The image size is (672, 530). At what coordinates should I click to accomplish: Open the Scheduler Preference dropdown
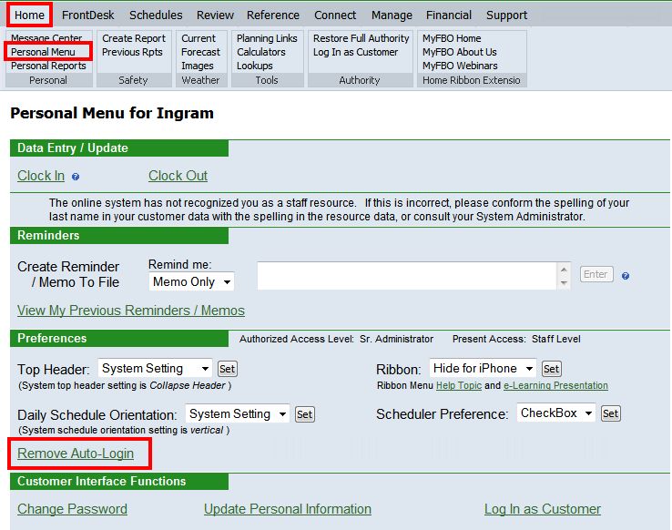556,413
